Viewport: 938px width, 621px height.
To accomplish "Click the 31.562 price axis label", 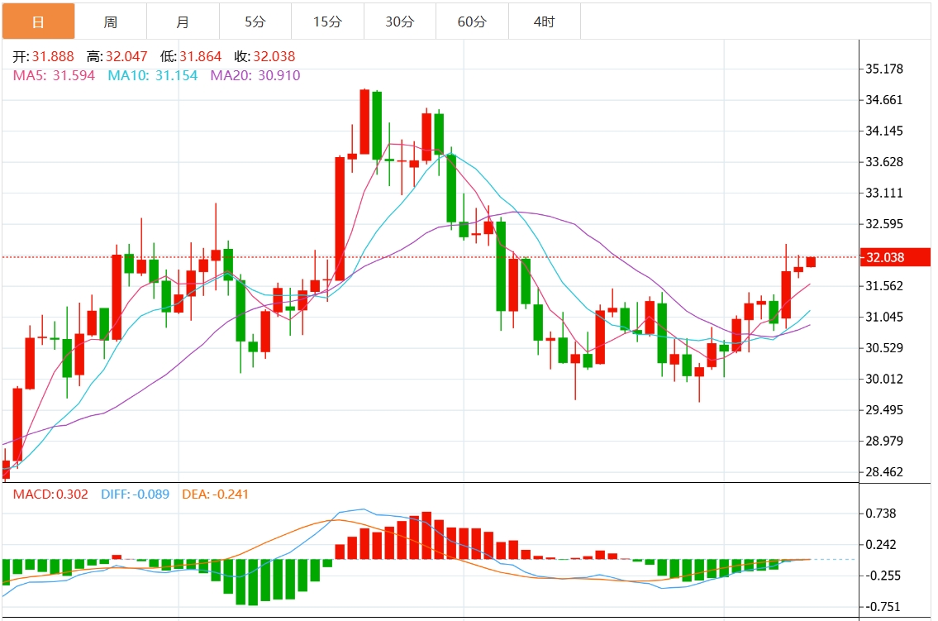I will [x=884, y=286].
